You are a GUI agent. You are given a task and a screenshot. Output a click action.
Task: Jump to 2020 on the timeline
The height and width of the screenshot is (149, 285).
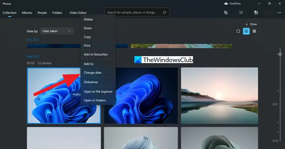click(275, 140)
